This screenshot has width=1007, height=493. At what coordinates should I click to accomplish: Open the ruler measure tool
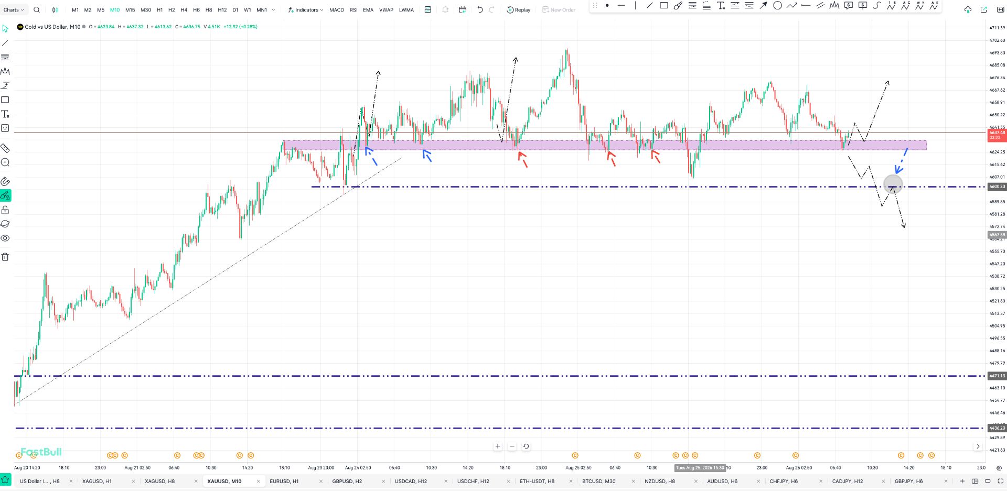(x=5, y=148)
